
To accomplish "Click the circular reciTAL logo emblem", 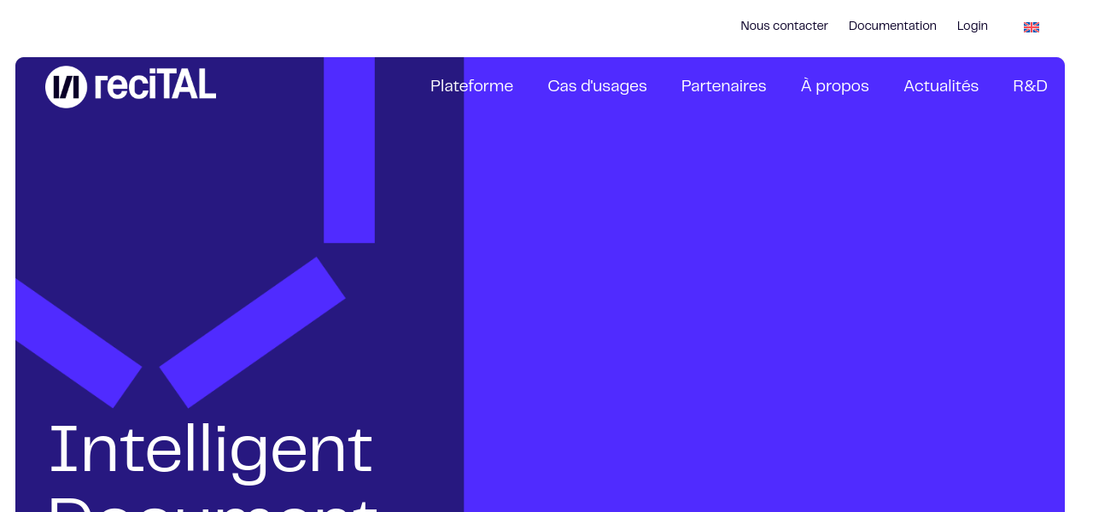I will click(66, 87).
